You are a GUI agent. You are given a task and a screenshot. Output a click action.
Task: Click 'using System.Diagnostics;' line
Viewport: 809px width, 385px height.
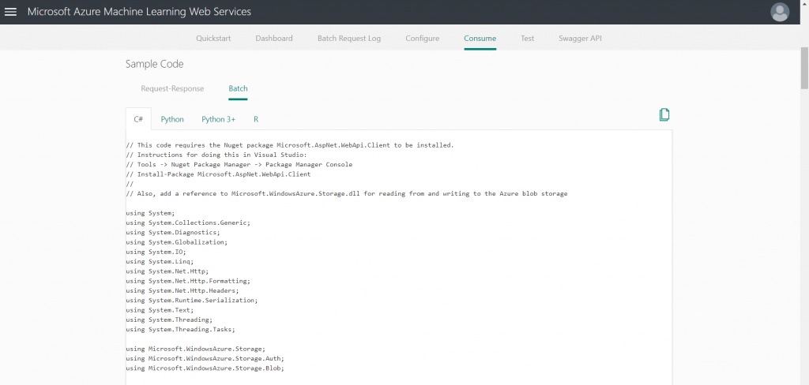coord(173,233)
